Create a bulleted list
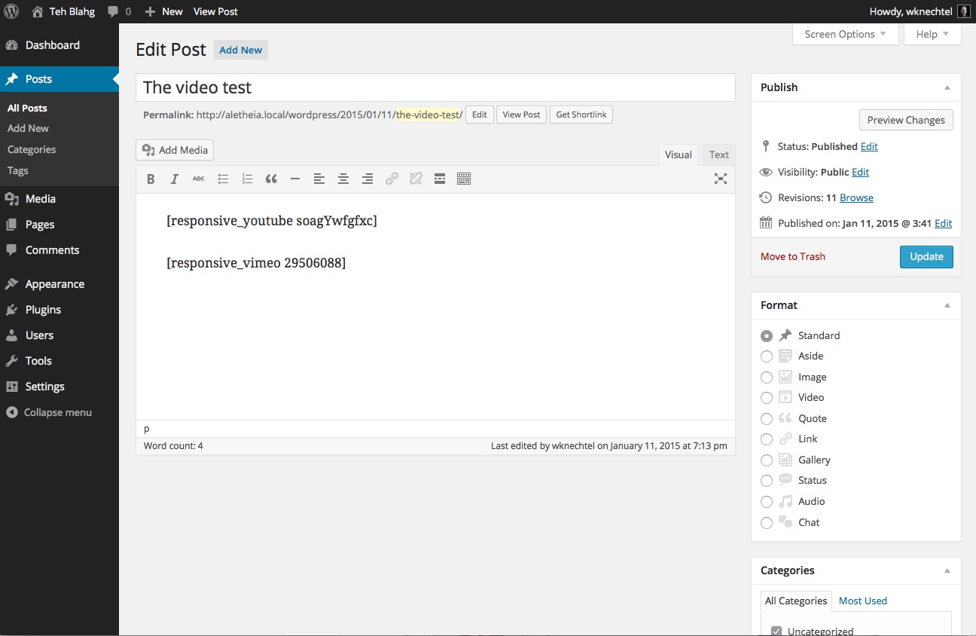 223,179
